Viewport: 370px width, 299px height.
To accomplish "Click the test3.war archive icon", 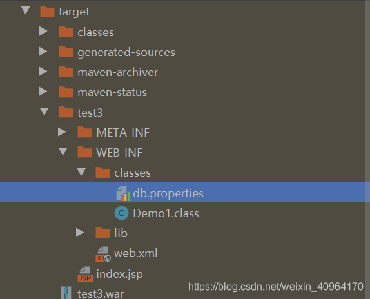I will [66, 293].
